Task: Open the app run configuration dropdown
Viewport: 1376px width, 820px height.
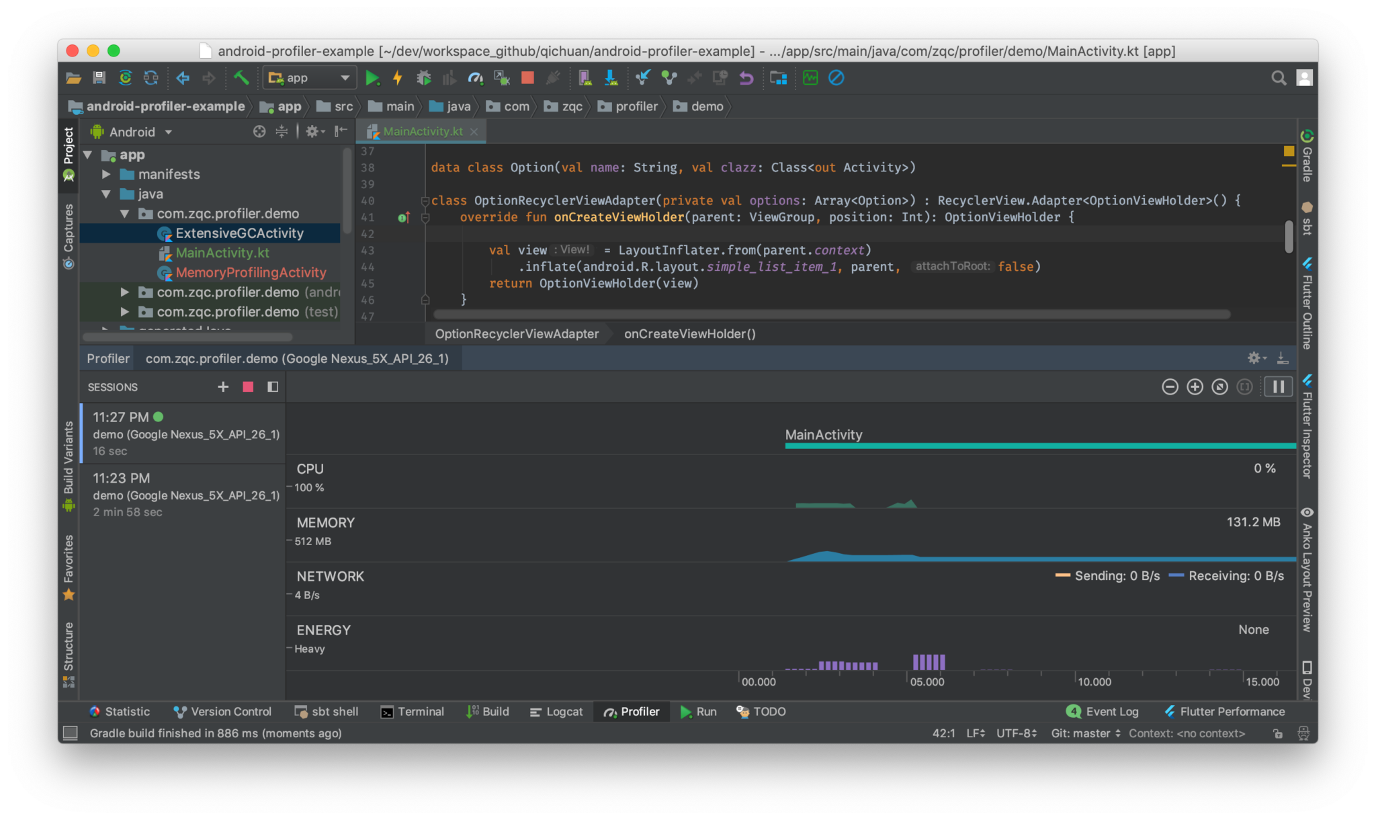Action: coord(309,78)
